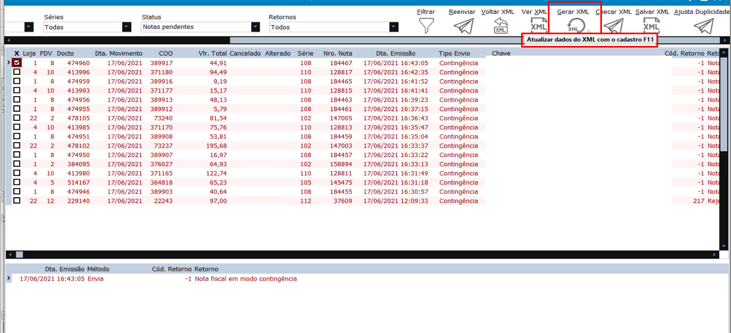Image resolution: width=731 pixels, height=333 pixels.
Task: Click COO 73240 cell
Action: (163, 118)
